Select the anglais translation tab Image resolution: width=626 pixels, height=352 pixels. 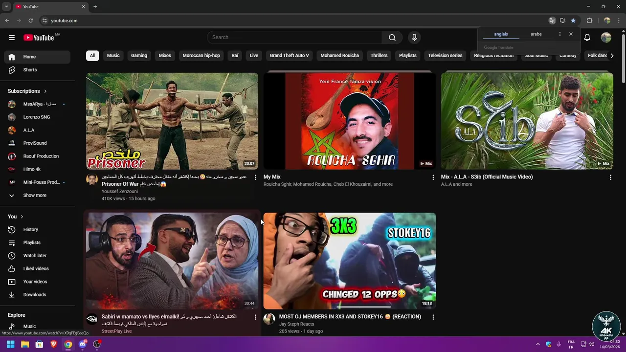501,34
